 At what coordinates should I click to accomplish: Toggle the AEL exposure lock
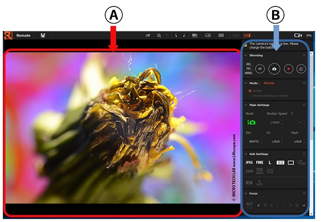(x=248, y=64)
